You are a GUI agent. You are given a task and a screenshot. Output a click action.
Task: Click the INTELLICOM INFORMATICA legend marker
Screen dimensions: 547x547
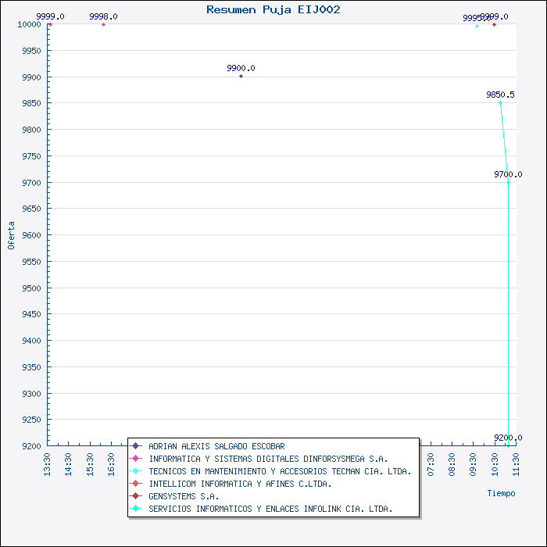137,484
